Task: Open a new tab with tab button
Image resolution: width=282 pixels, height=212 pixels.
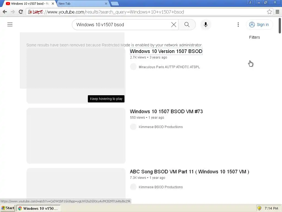Action: 115,4
